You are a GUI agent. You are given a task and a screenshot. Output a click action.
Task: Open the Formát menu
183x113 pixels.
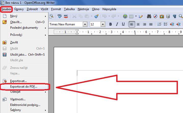(x=56, y=9)
